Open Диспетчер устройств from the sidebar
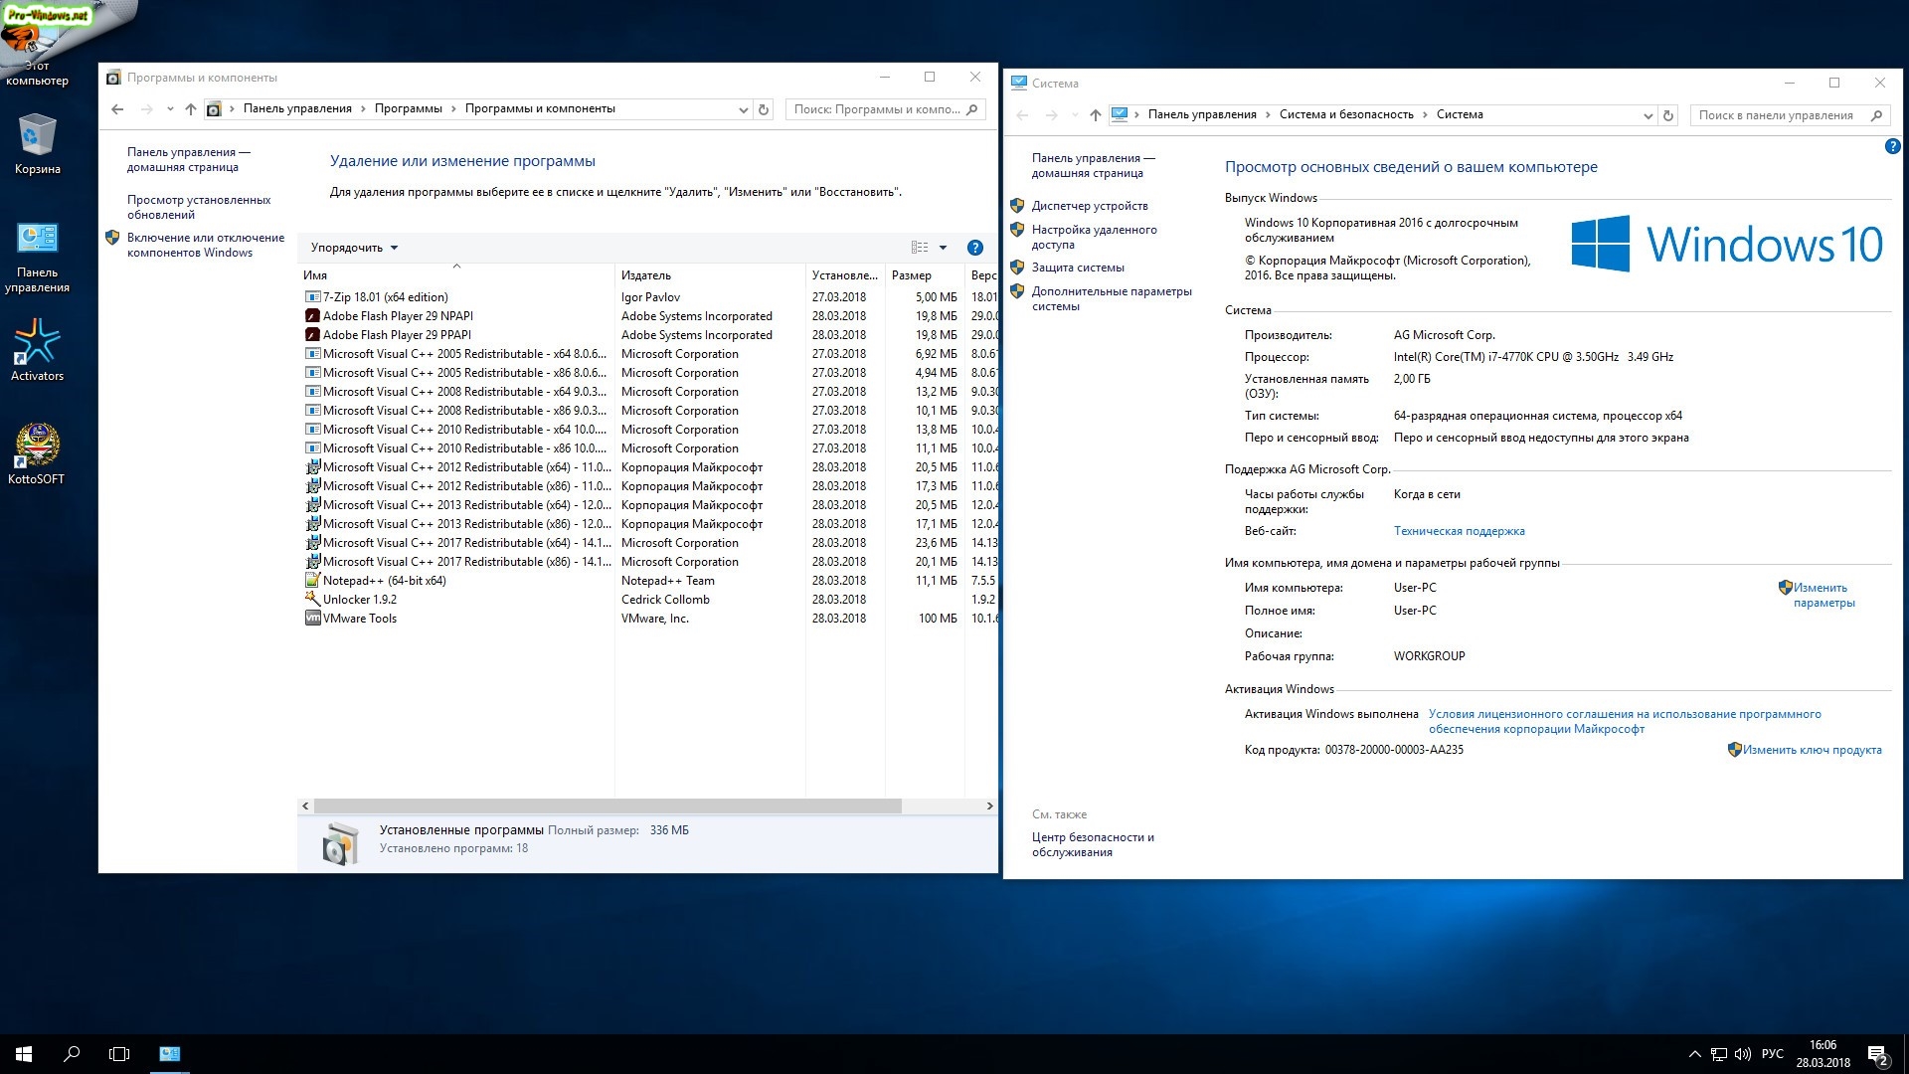Image resolution: width=1909 pixels, height=1074 pixels. coord(1089,206)
